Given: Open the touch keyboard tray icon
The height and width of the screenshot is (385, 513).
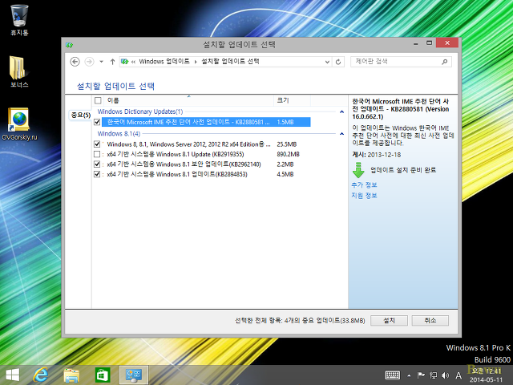Looking at the screenshot, I should pos(393,375).
